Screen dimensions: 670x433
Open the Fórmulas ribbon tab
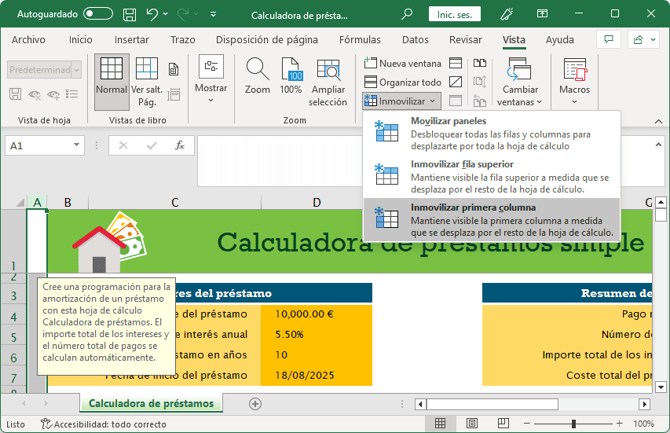[x=360, y=40]
